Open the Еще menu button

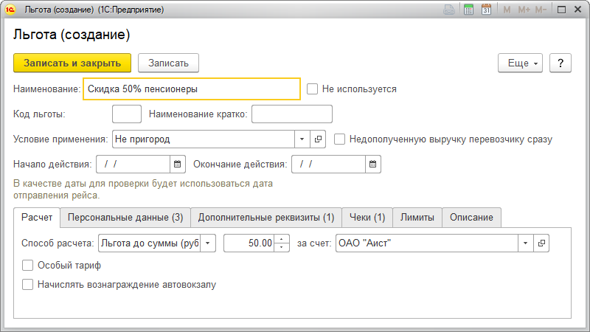coord(521,63)
